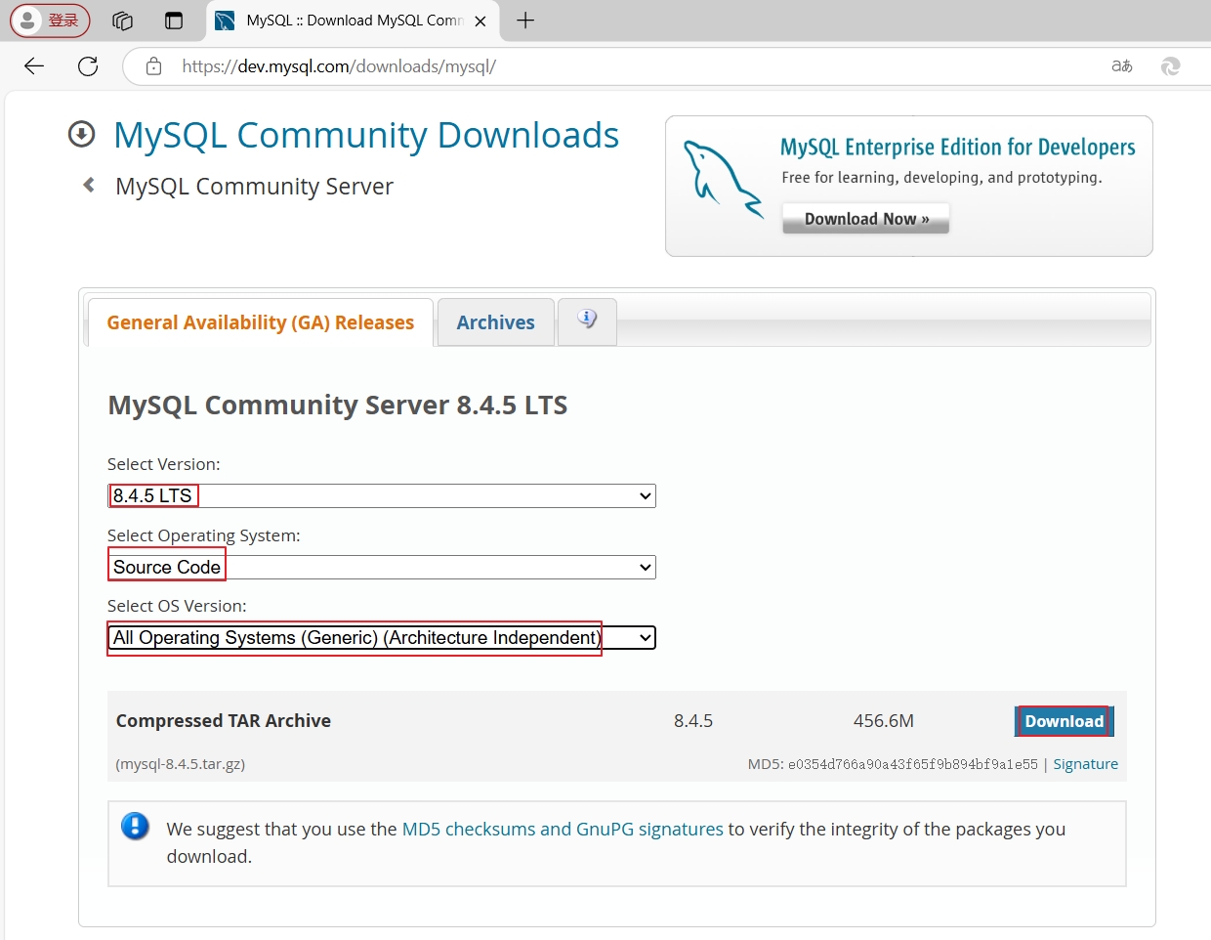Open a new browser tab
This screenshot has height=940, width=1211.
pyautogui.click(x=525, y=21)
